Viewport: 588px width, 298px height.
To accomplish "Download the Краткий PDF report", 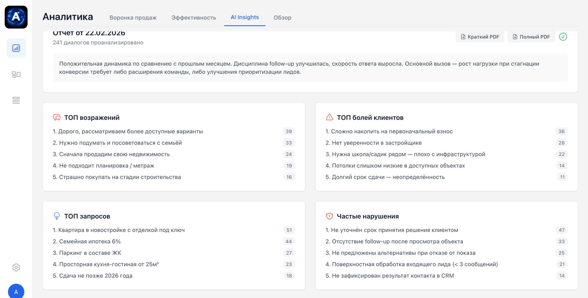I will click(x=479, y=37).
